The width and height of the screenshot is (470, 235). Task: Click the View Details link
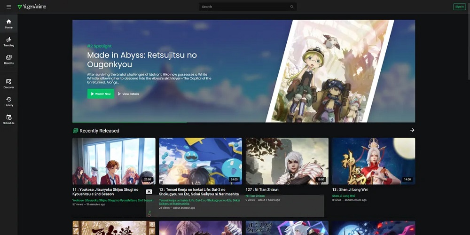tap(128, 94)
